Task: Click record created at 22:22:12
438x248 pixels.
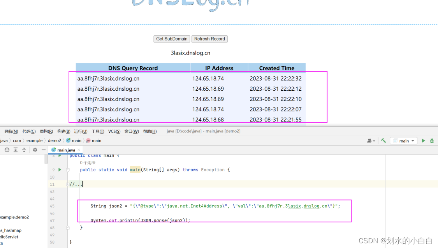Action: 190,89
